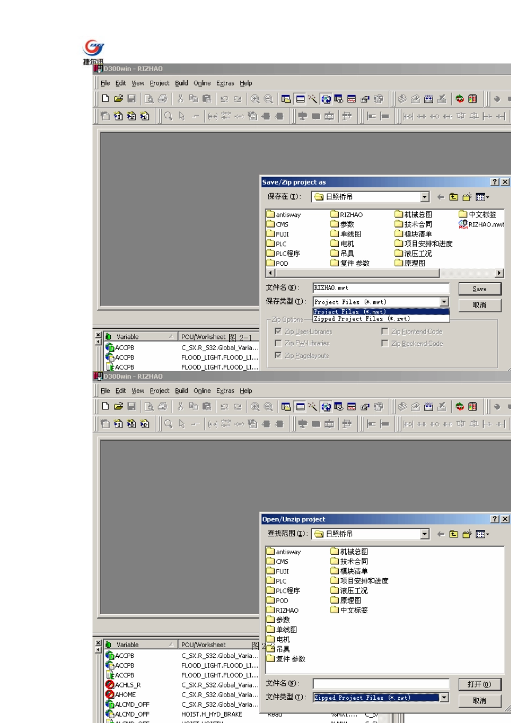Go up one level in Save/Zip dialog
Image resolution: width=511 pixels, height=723 pixels.
pos(454,197)
